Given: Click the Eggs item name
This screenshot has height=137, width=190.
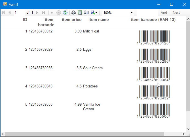Looking at the screenshot, I should [x=87, y=50].
